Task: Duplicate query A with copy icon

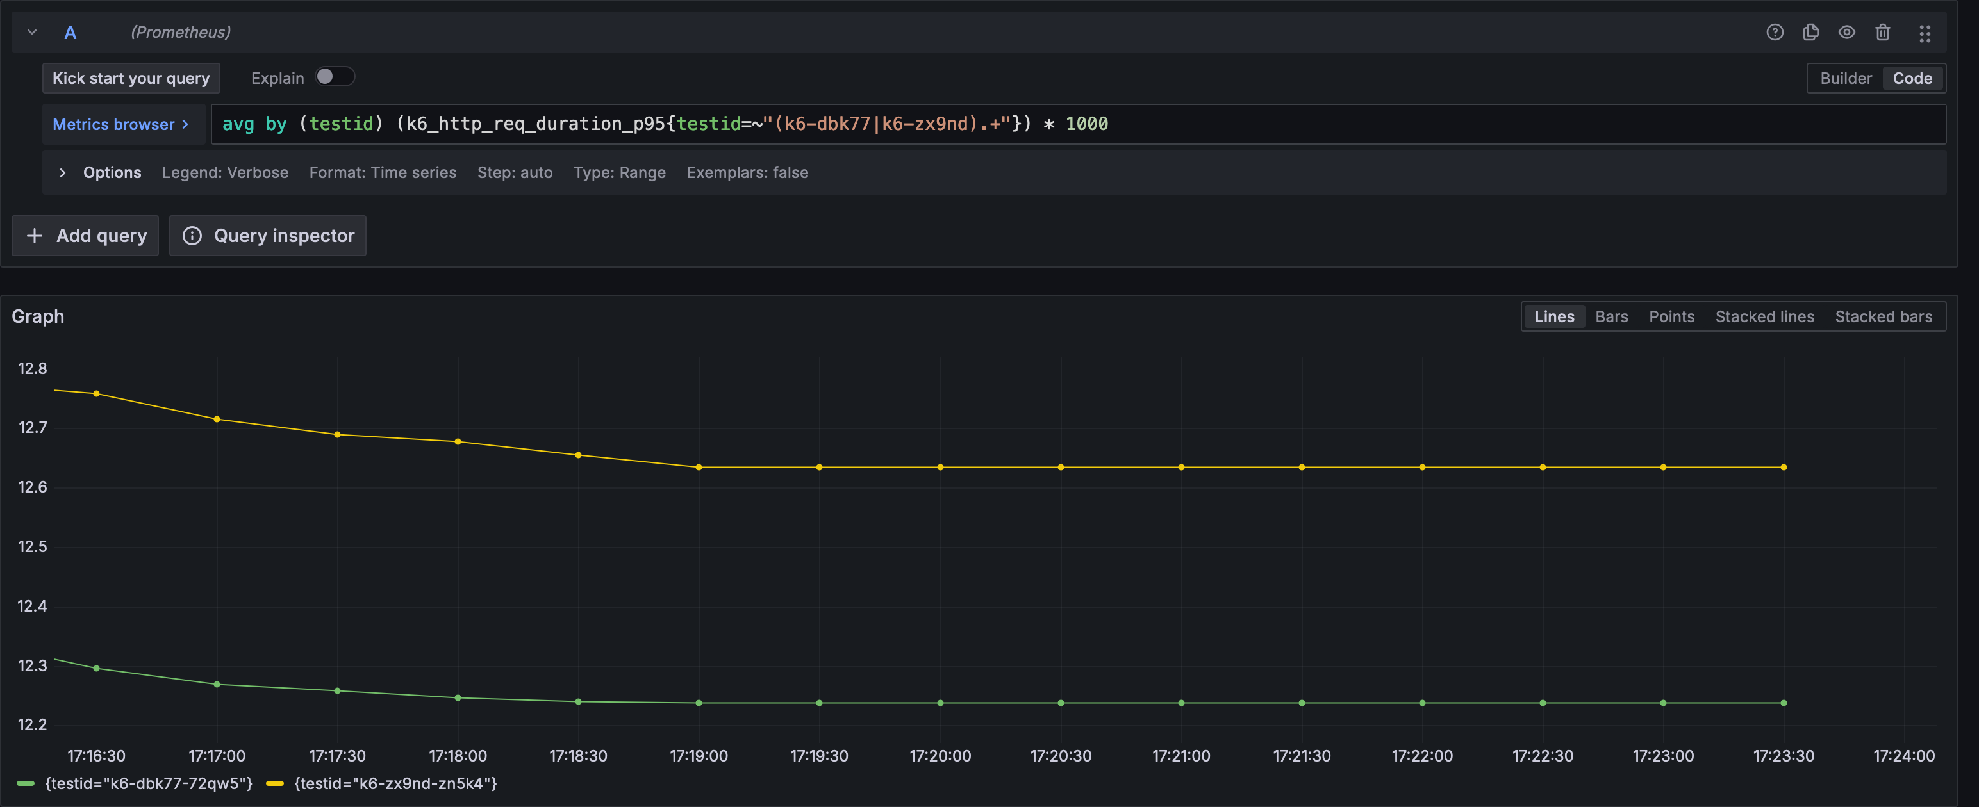Action: point(1810,32)
